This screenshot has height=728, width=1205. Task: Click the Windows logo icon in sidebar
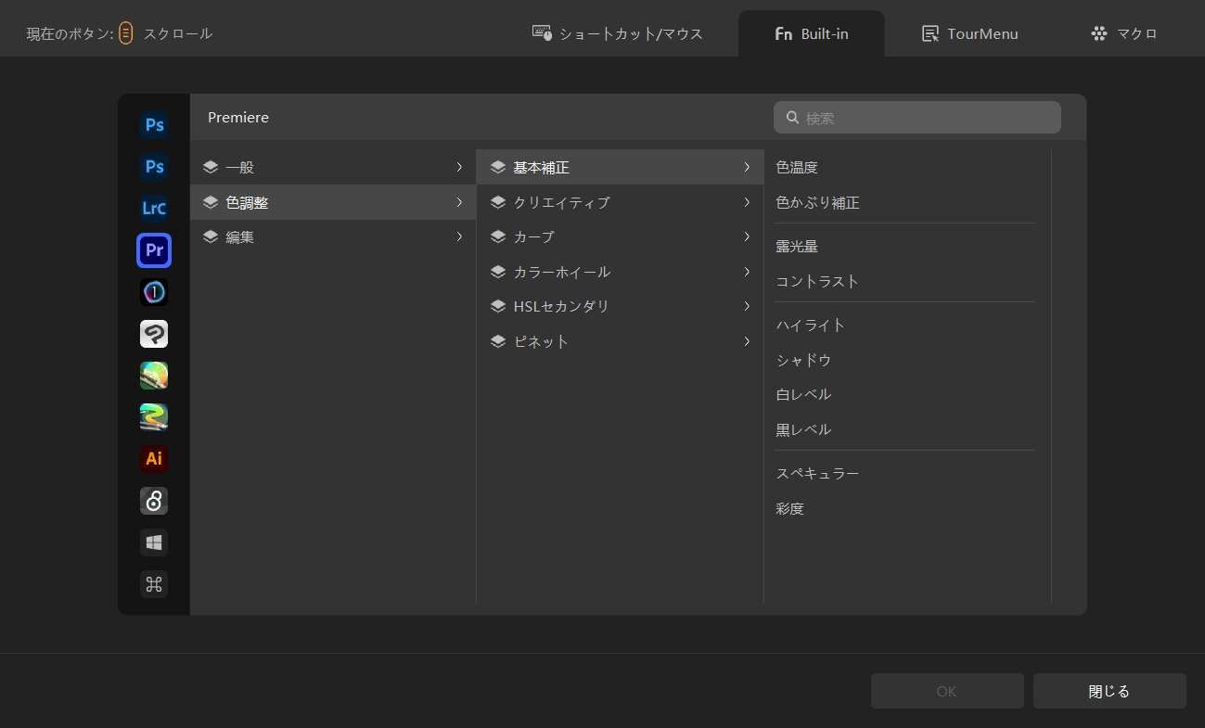coord(154,543)
